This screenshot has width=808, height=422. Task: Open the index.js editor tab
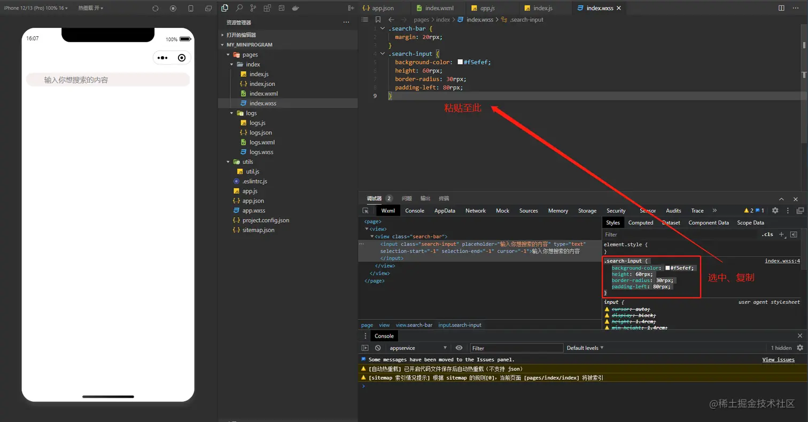tap(542, 8)
